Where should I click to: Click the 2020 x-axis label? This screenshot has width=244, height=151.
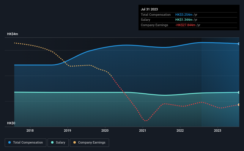105,130
